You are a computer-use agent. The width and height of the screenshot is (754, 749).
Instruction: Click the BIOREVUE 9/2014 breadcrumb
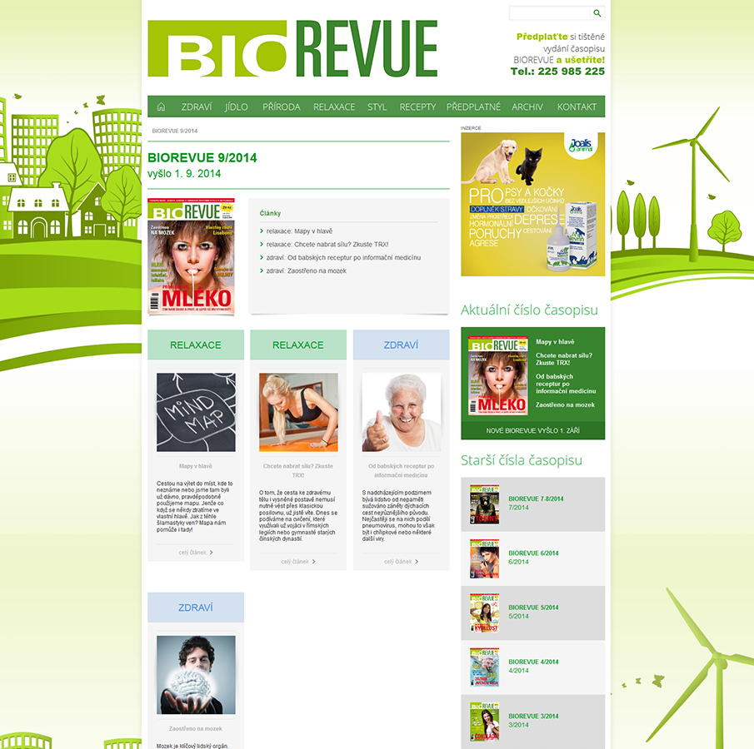[x=175, y=131]
